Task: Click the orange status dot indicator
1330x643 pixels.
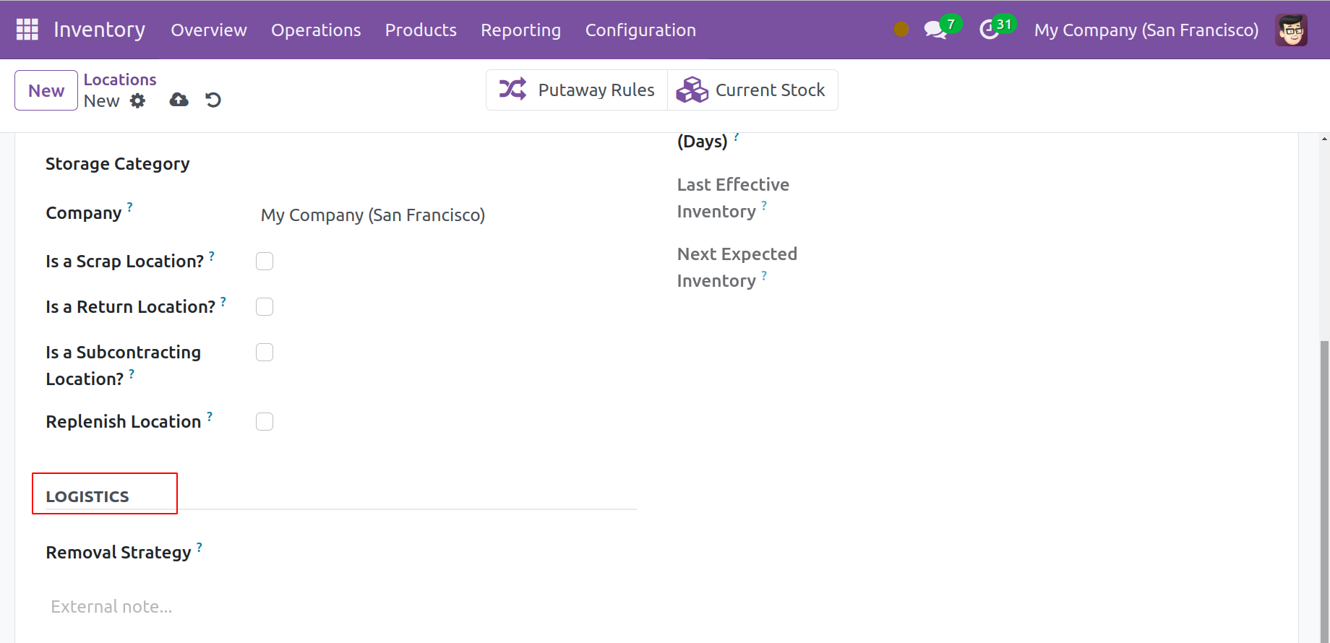Action: coord(901,30)
